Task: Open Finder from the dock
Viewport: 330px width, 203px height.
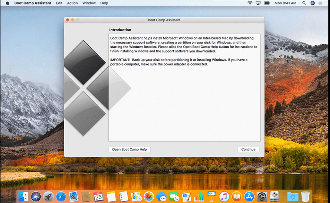Action: point(23,197)
